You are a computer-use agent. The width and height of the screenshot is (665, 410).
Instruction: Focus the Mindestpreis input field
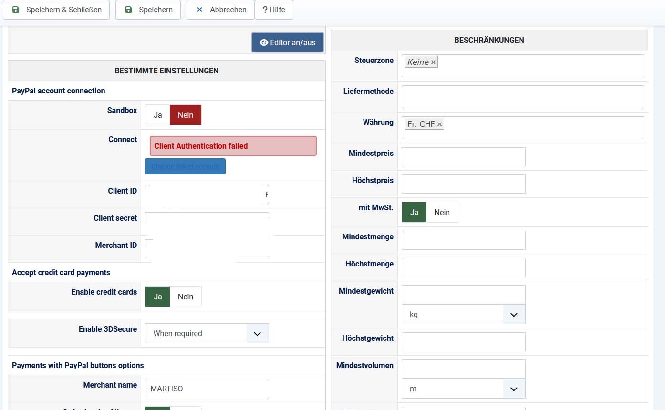[x=463, y=157]
